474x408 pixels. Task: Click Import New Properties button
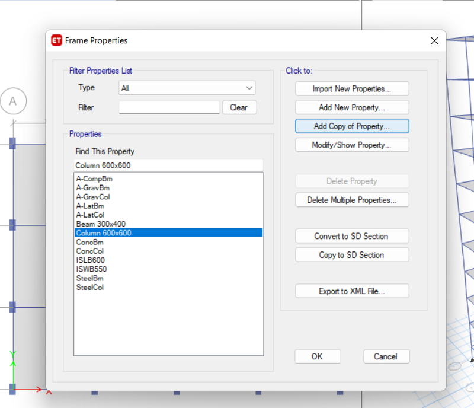click(x=352, y=89)
